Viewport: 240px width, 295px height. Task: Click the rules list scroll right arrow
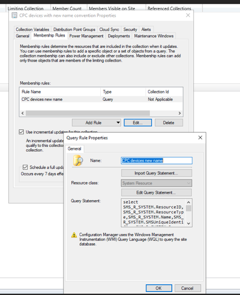(x=179, y=113)
